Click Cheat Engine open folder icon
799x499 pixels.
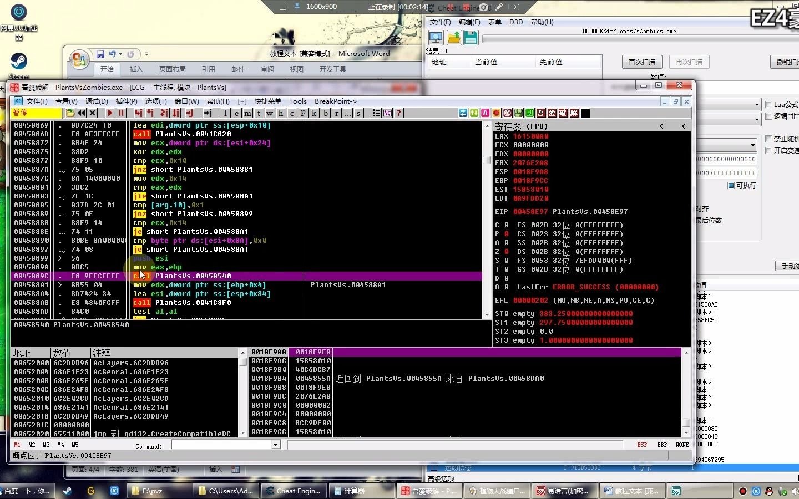point(454,37)
